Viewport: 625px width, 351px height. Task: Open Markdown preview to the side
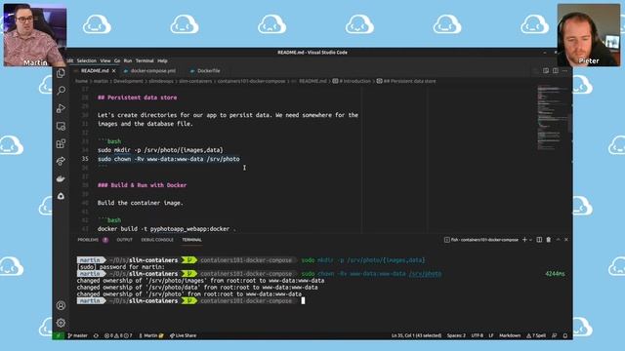[546, 71]
